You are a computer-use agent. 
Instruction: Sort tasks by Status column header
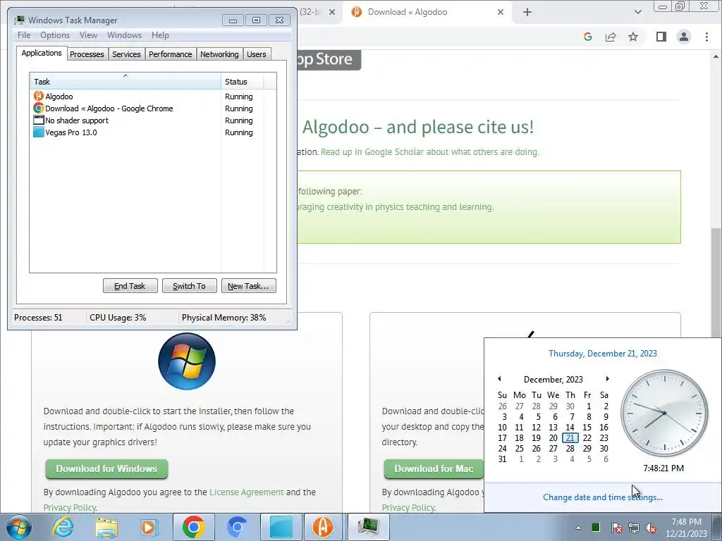click(x=243, y=82)
